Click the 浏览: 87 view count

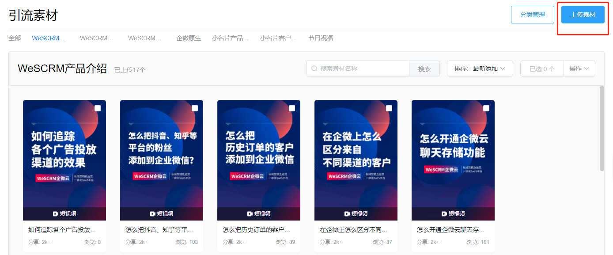382,242
